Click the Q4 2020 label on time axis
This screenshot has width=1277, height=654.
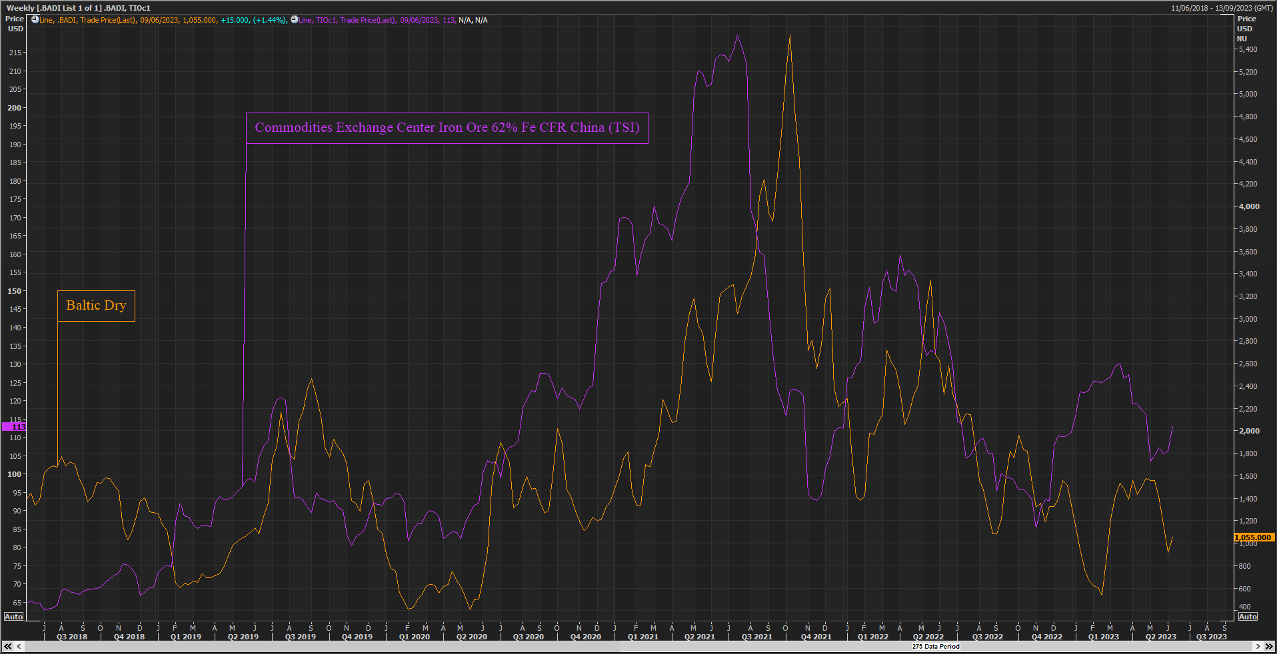click(x=586, y=637)
